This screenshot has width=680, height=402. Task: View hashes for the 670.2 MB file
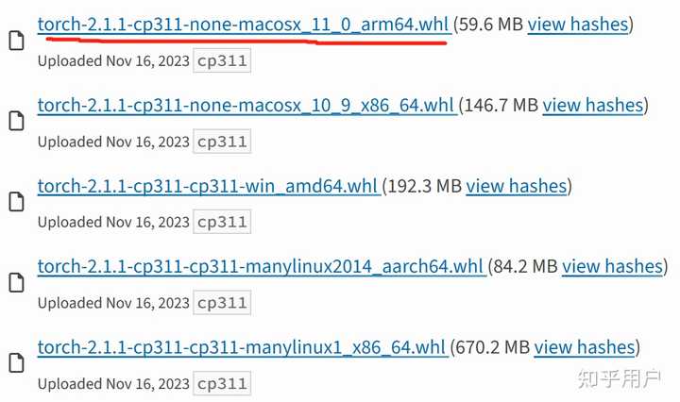585,347
